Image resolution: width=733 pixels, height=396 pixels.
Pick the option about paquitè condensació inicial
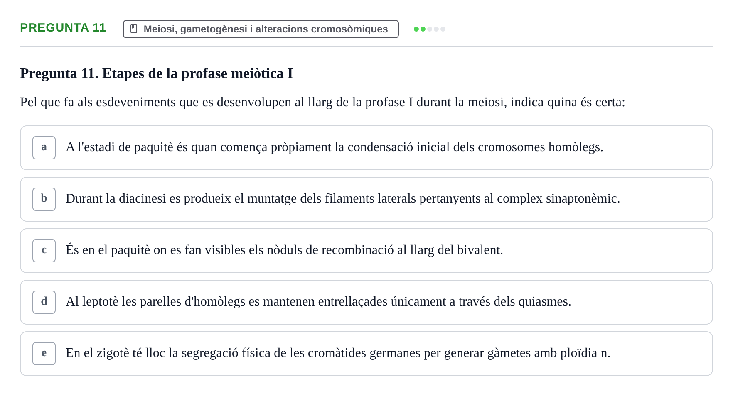pos(366,148)
